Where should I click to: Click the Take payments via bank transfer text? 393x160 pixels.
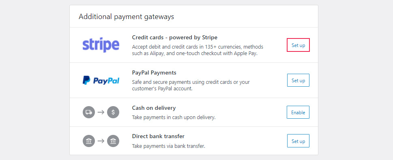point(169,146)
